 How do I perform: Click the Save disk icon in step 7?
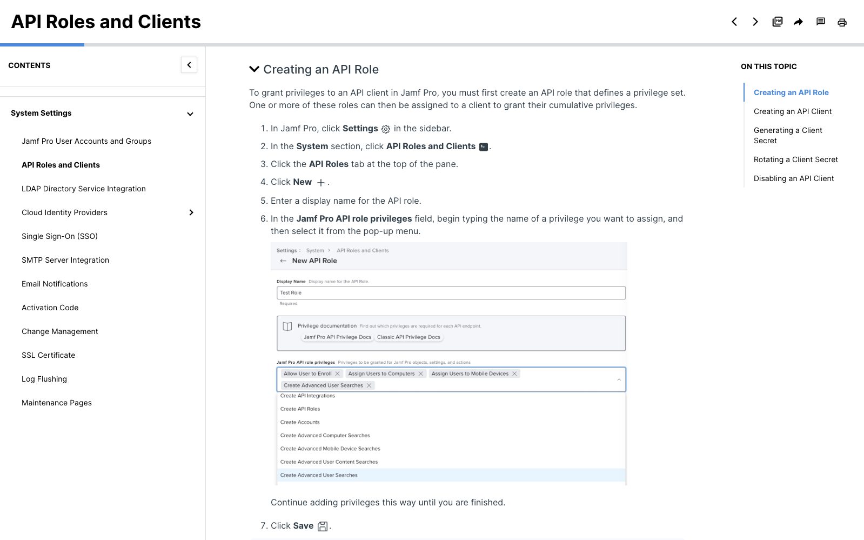point(323,526)
